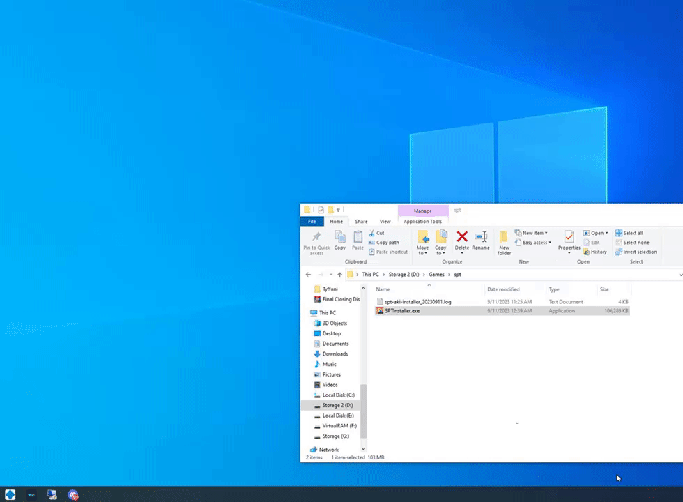The width and height of the screenshot is (683, 502).
Task: Go up one folder level arrow
Action: [x=340, y=275]
